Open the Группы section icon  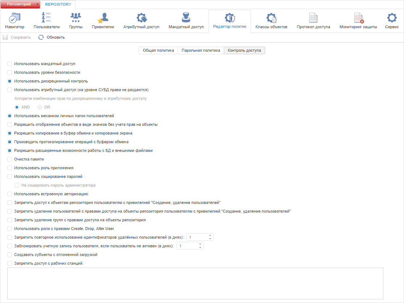[x=76, y=17]
